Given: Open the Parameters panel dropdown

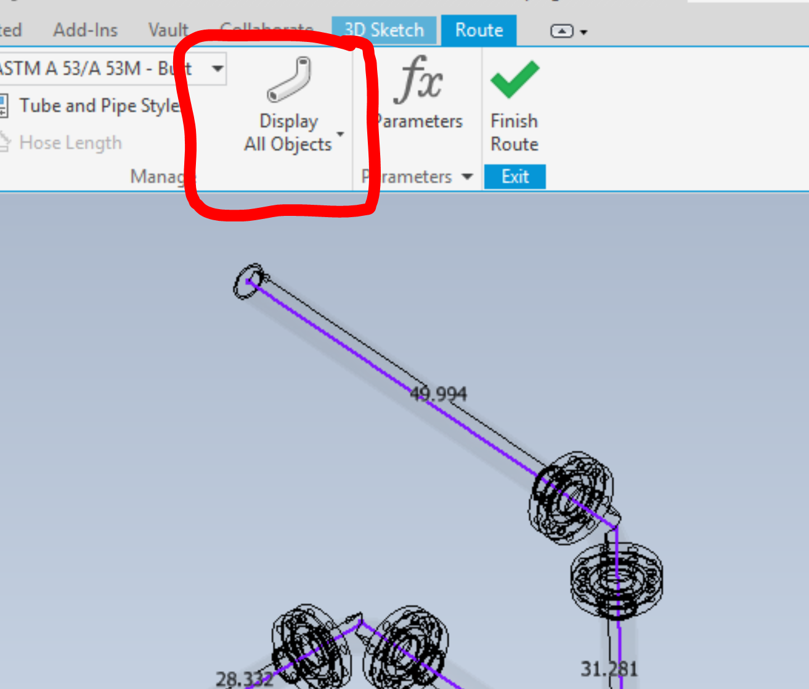Looking at the screenshot, I should pos(466,176).
